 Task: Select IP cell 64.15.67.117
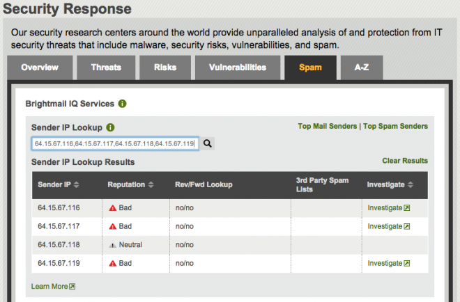[59, 226]
